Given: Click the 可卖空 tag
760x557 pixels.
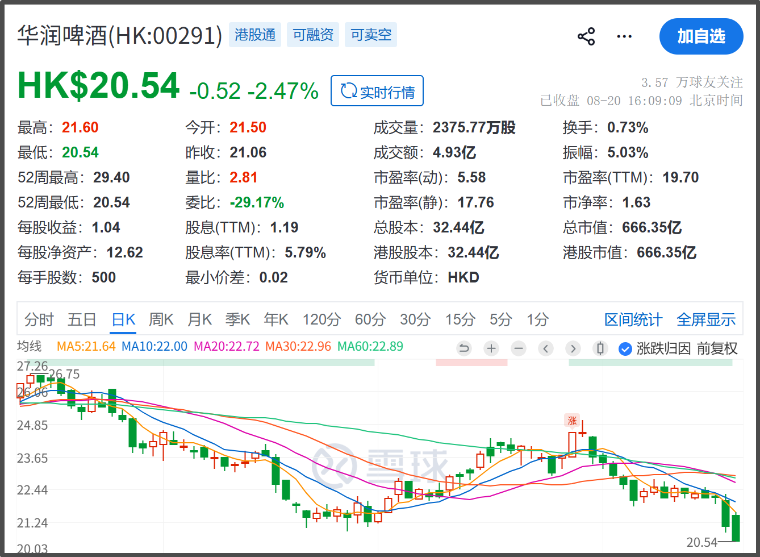Looking at the screenshot, I should coord(371,35).
